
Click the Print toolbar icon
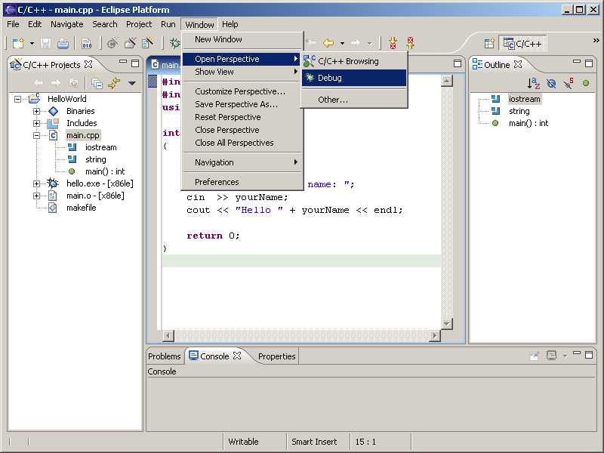point(63,44)
